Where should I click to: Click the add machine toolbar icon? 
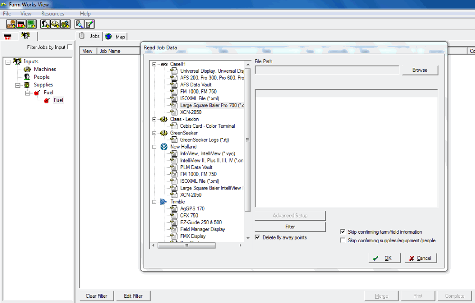[x=56, y=24]
